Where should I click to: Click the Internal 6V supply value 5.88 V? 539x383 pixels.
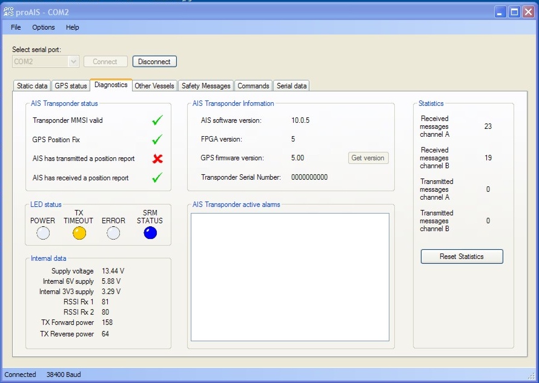(x=111, y=281)
